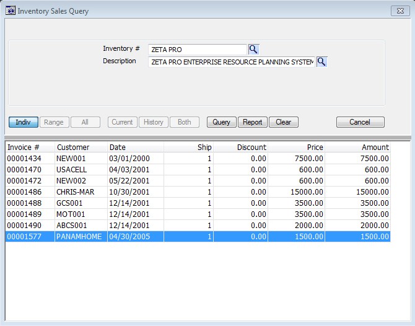415x326 pixels.
Task: Select invoice 00001472 row
Action: (198, 180)
